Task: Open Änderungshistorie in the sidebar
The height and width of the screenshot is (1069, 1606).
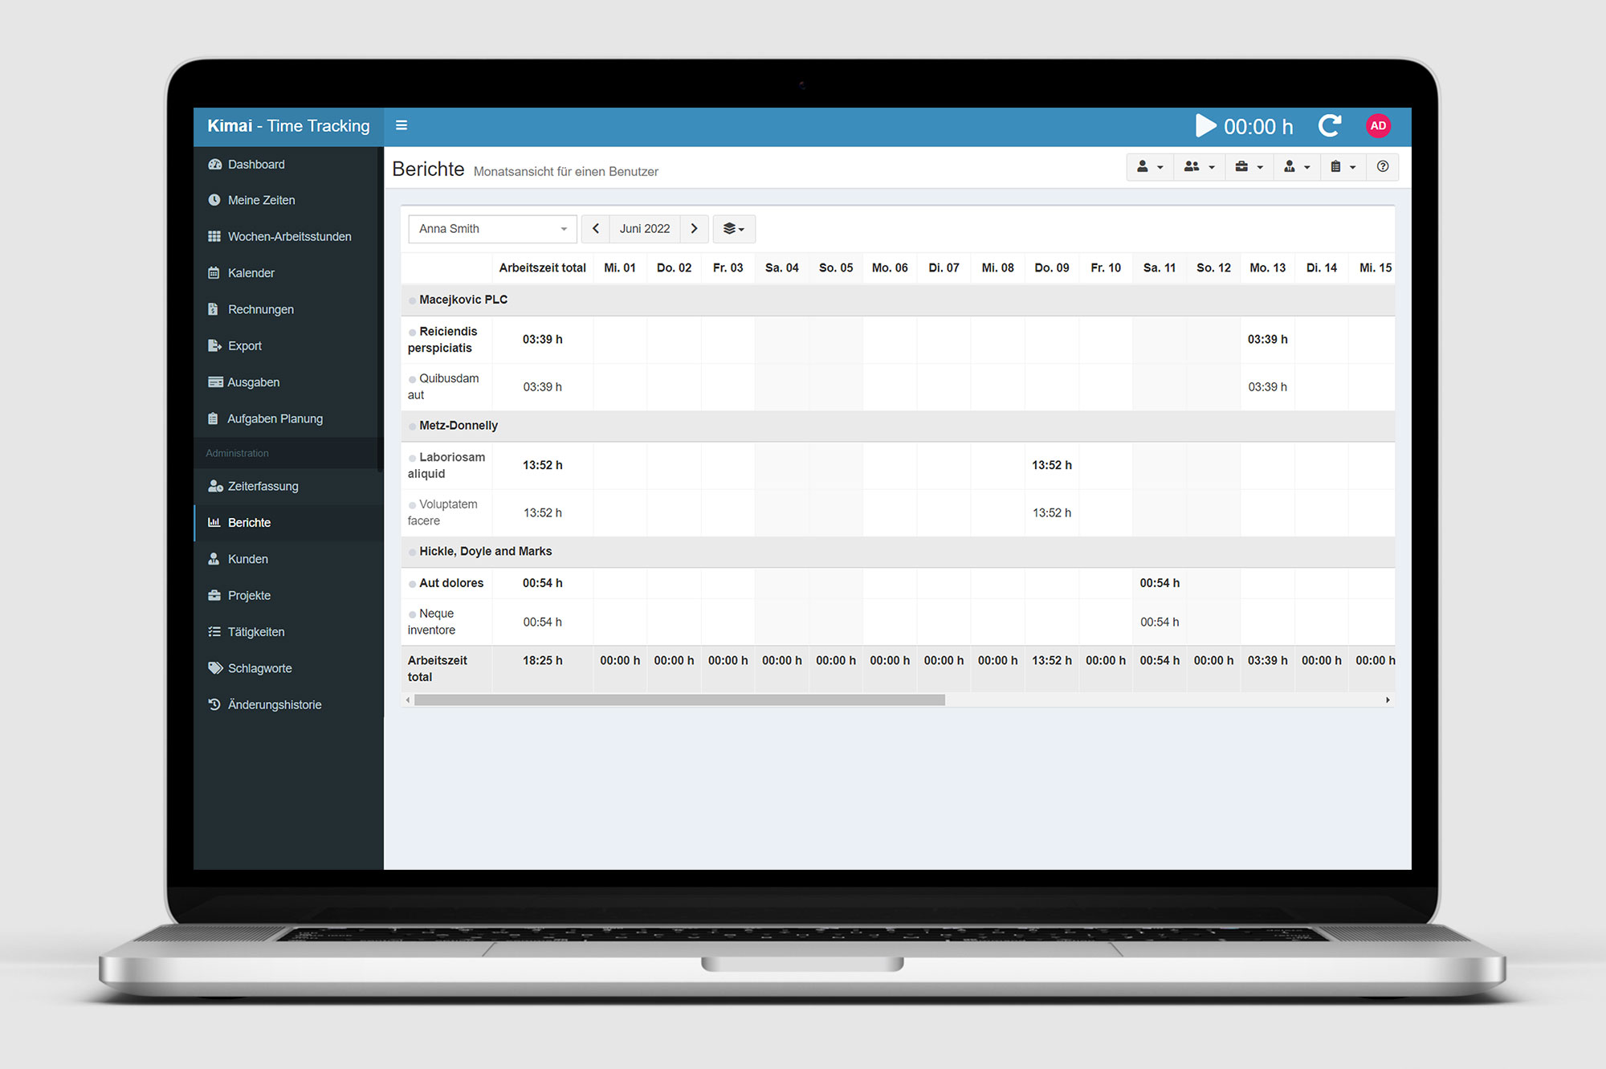Action: tap(287, 704)
